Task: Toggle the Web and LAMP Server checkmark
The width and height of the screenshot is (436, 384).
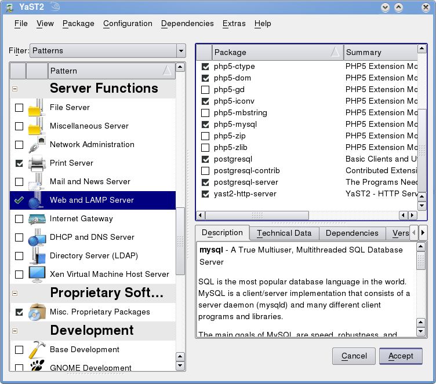Action: click(19, 200)
